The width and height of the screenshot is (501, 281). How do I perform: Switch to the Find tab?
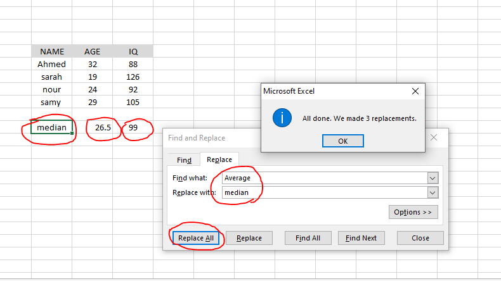pyautogui.click(x=184, y=160)
